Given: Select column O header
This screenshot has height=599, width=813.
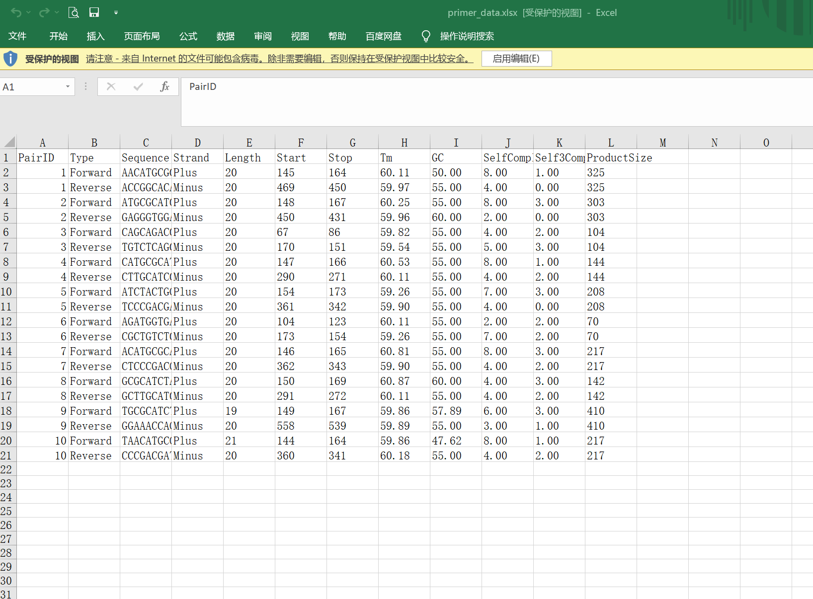Looking at the screenshot, I should click(x=766, y=143).
